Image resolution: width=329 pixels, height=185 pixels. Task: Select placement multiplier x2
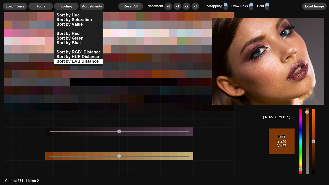click(x=186, y=6)
